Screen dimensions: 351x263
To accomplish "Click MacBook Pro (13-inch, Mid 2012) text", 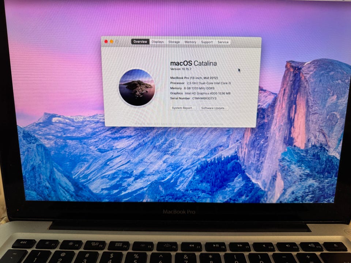I will pyautogui.click(x=194, y=78).
